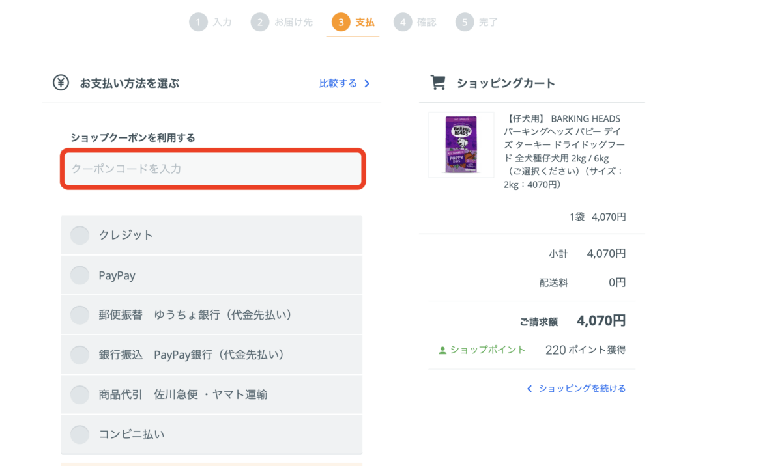Click the yen icon beside payment method heading
The height and width of the screenshot is (466, 782).
click(61, 83)
